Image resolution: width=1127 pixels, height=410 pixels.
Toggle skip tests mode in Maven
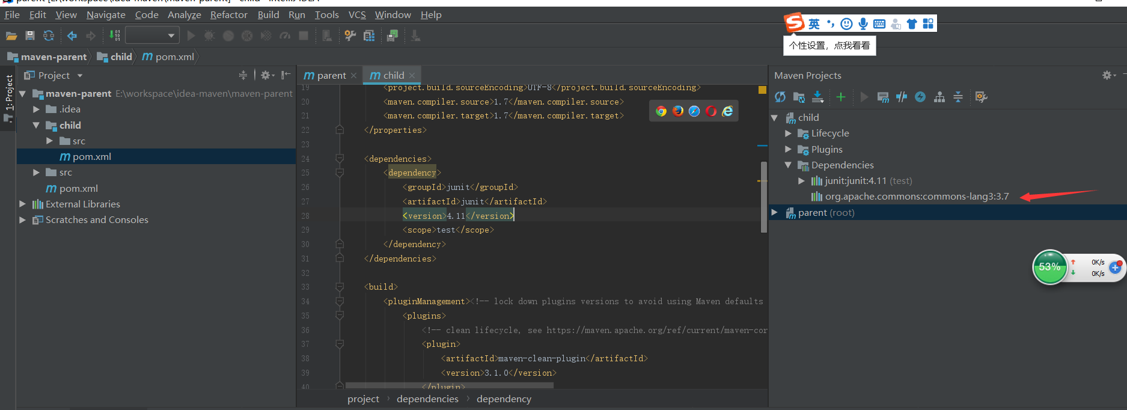pos(920,97)
